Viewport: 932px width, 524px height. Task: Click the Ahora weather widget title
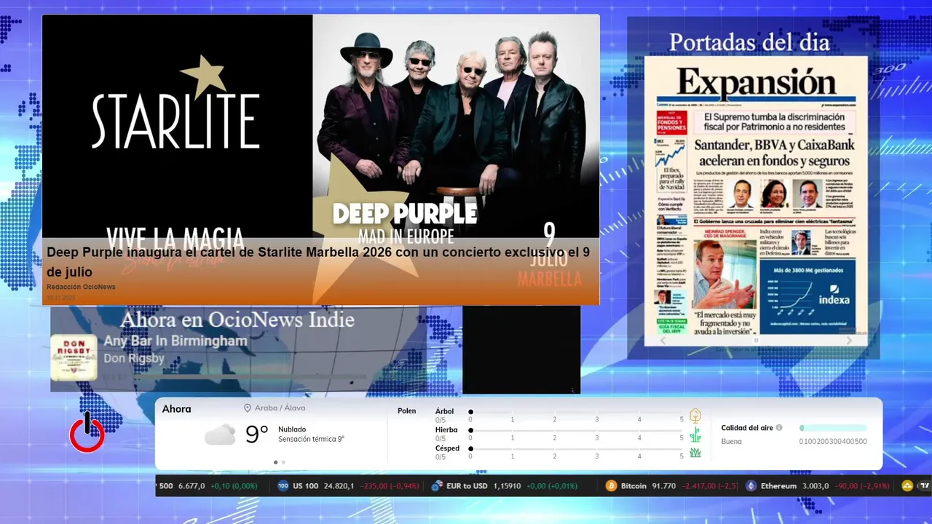point(177,409)
